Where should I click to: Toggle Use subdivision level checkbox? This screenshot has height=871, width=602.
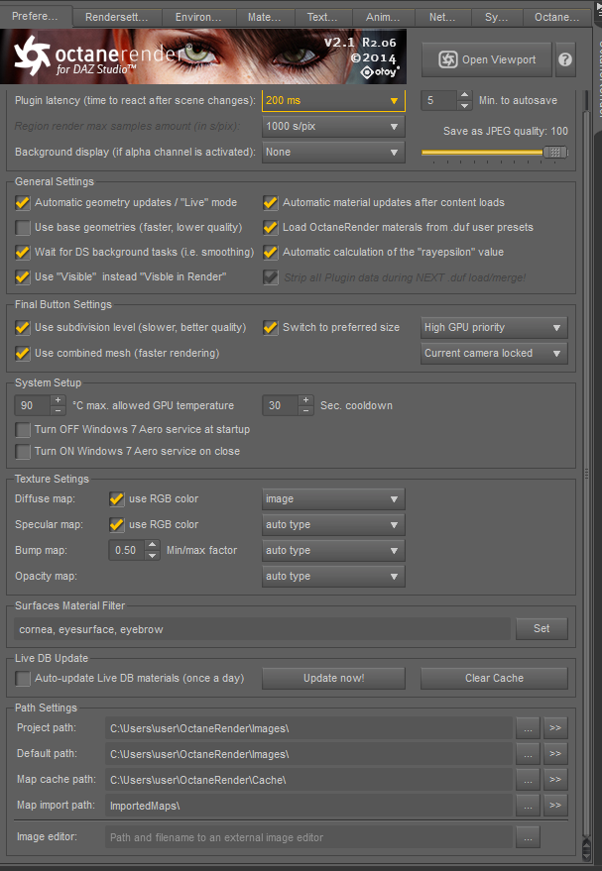click(x=23, y=328)
